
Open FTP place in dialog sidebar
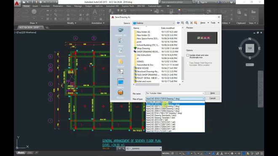pos(120,73)
